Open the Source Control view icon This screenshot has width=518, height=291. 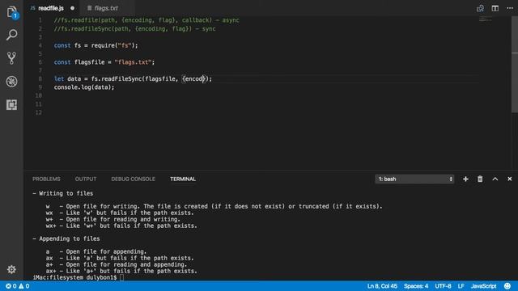point(11,58)
